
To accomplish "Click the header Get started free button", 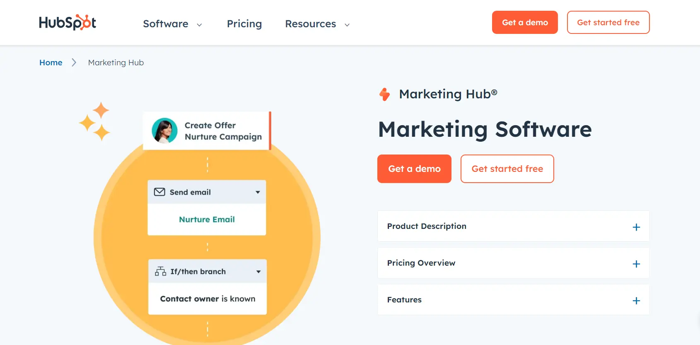I will [x=608, y=22].
